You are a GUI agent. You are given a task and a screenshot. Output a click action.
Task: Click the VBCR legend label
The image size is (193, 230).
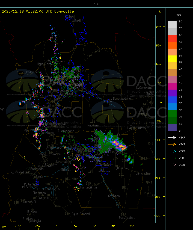point(182,144)
